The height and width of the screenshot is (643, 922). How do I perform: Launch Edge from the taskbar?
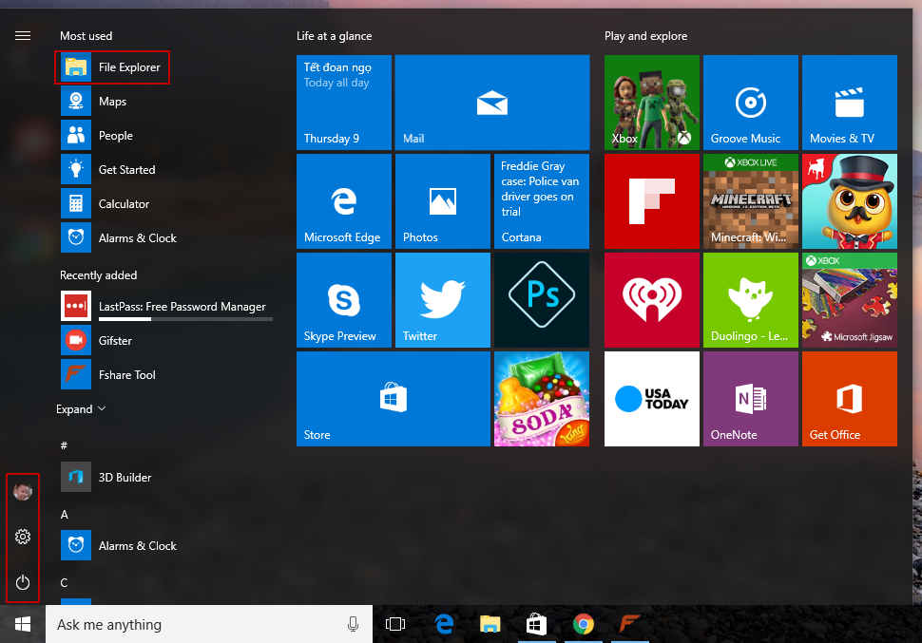coord(444,624)
